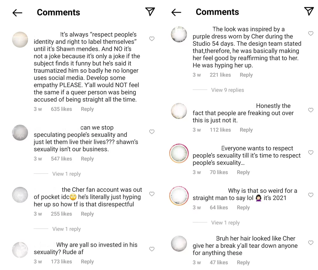Reply to the 221 likes comment
Viewport: 318px width, 270px height.
click(x=246, y=75)
